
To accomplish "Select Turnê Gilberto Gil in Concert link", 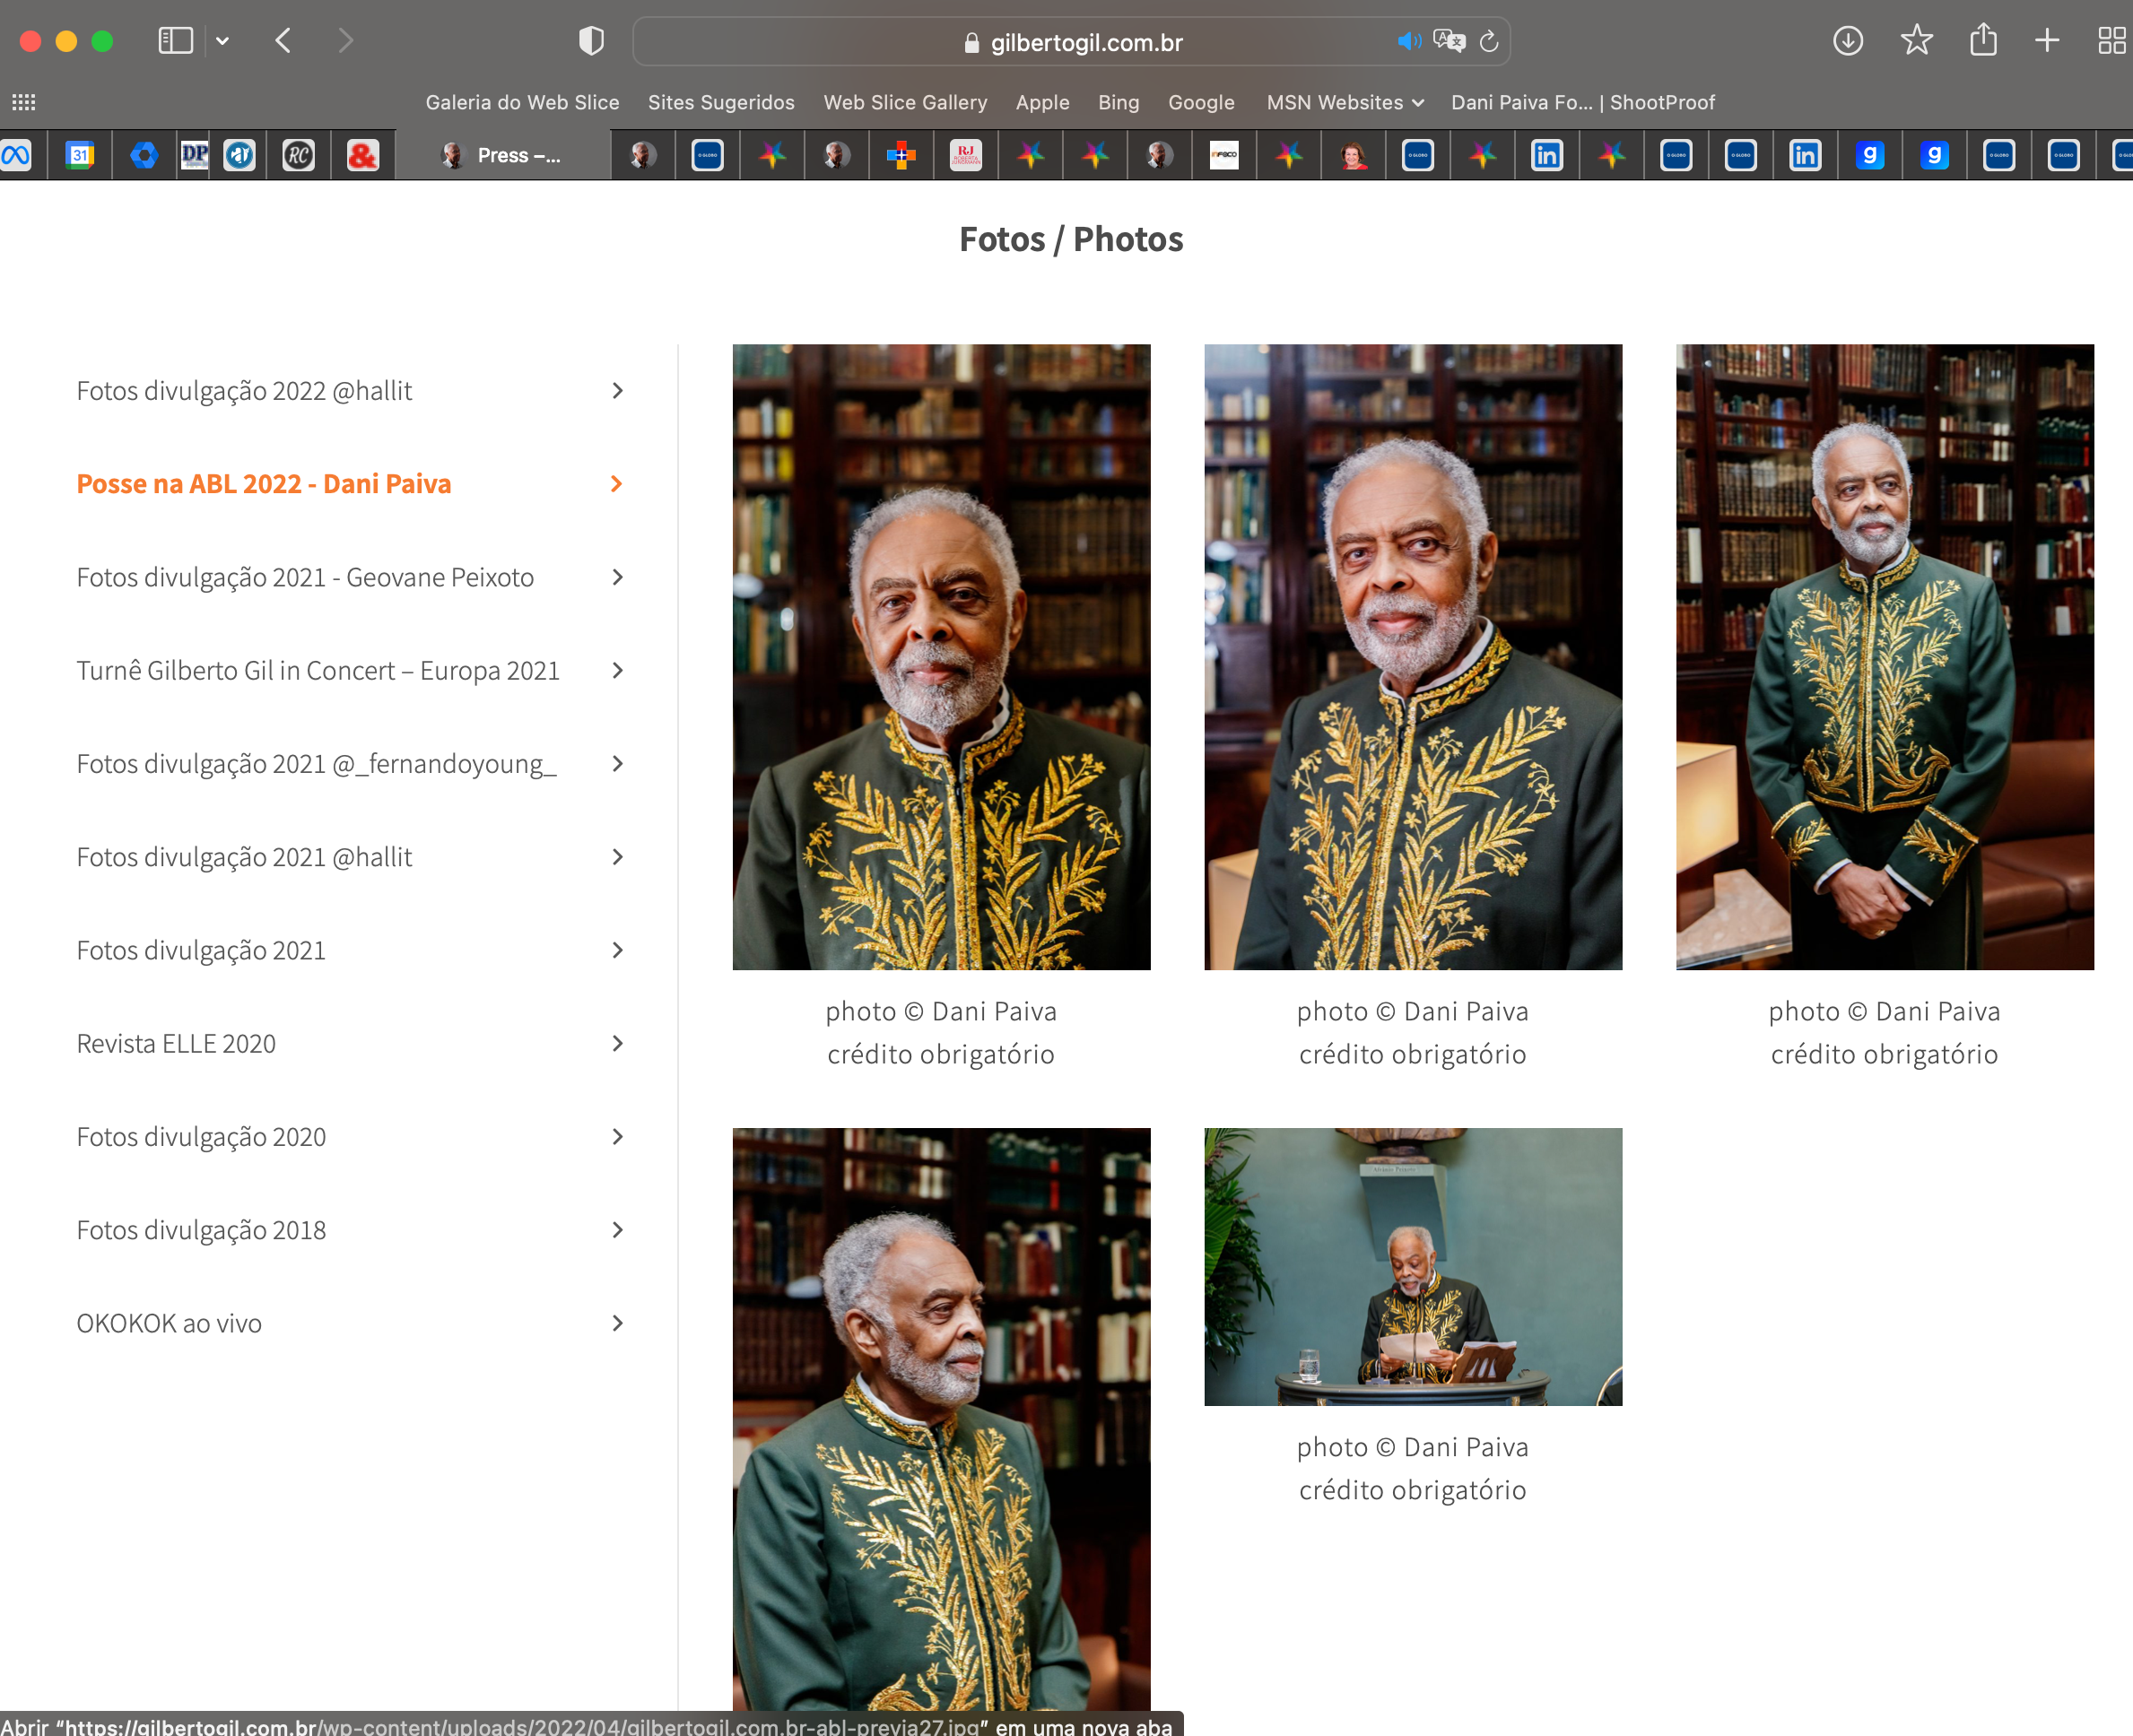I will tap(318, 670).
